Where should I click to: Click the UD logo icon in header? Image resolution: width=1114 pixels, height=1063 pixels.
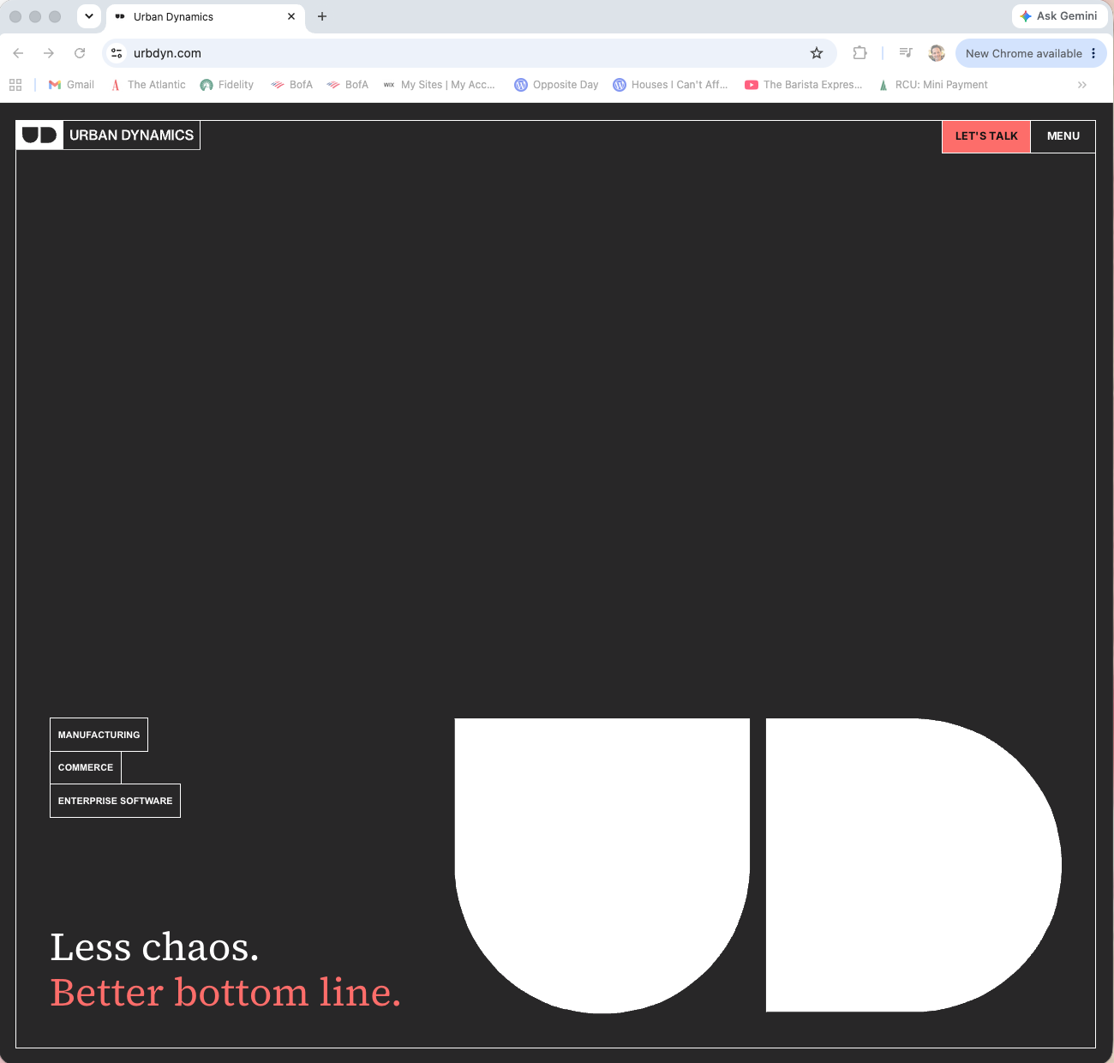tap(39, 135)
